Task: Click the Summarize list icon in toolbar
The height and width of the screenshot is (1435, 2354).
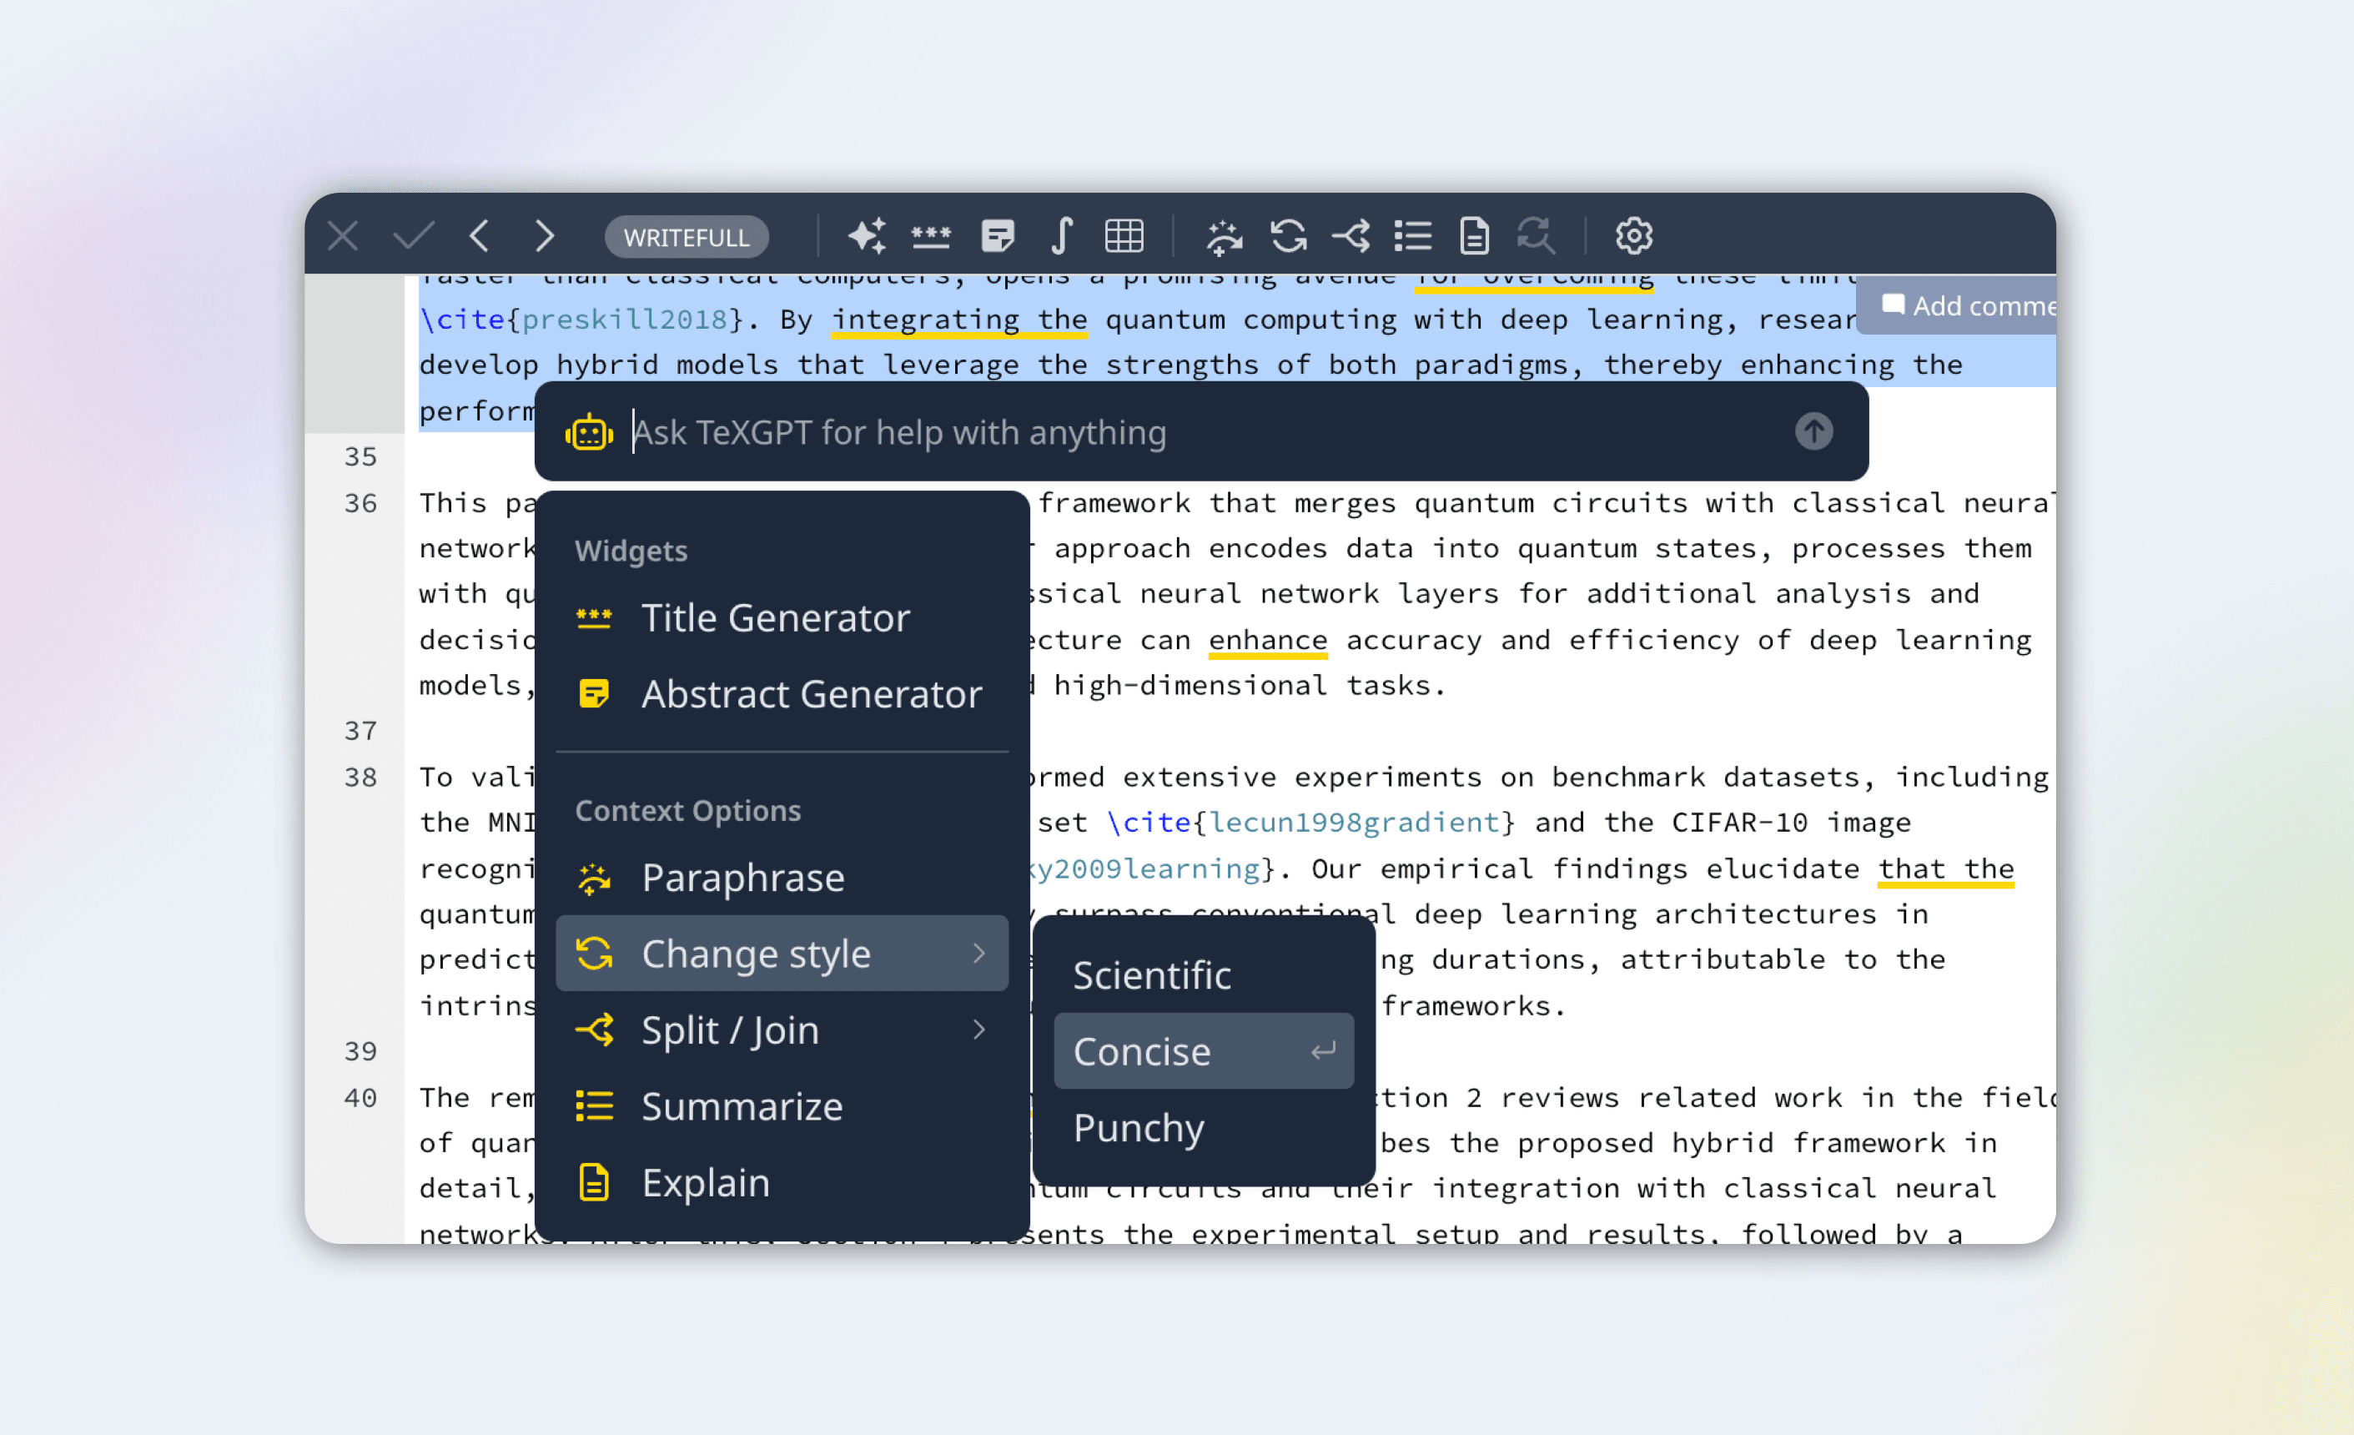Action: pyautogui.click(x=1413, y=236)
